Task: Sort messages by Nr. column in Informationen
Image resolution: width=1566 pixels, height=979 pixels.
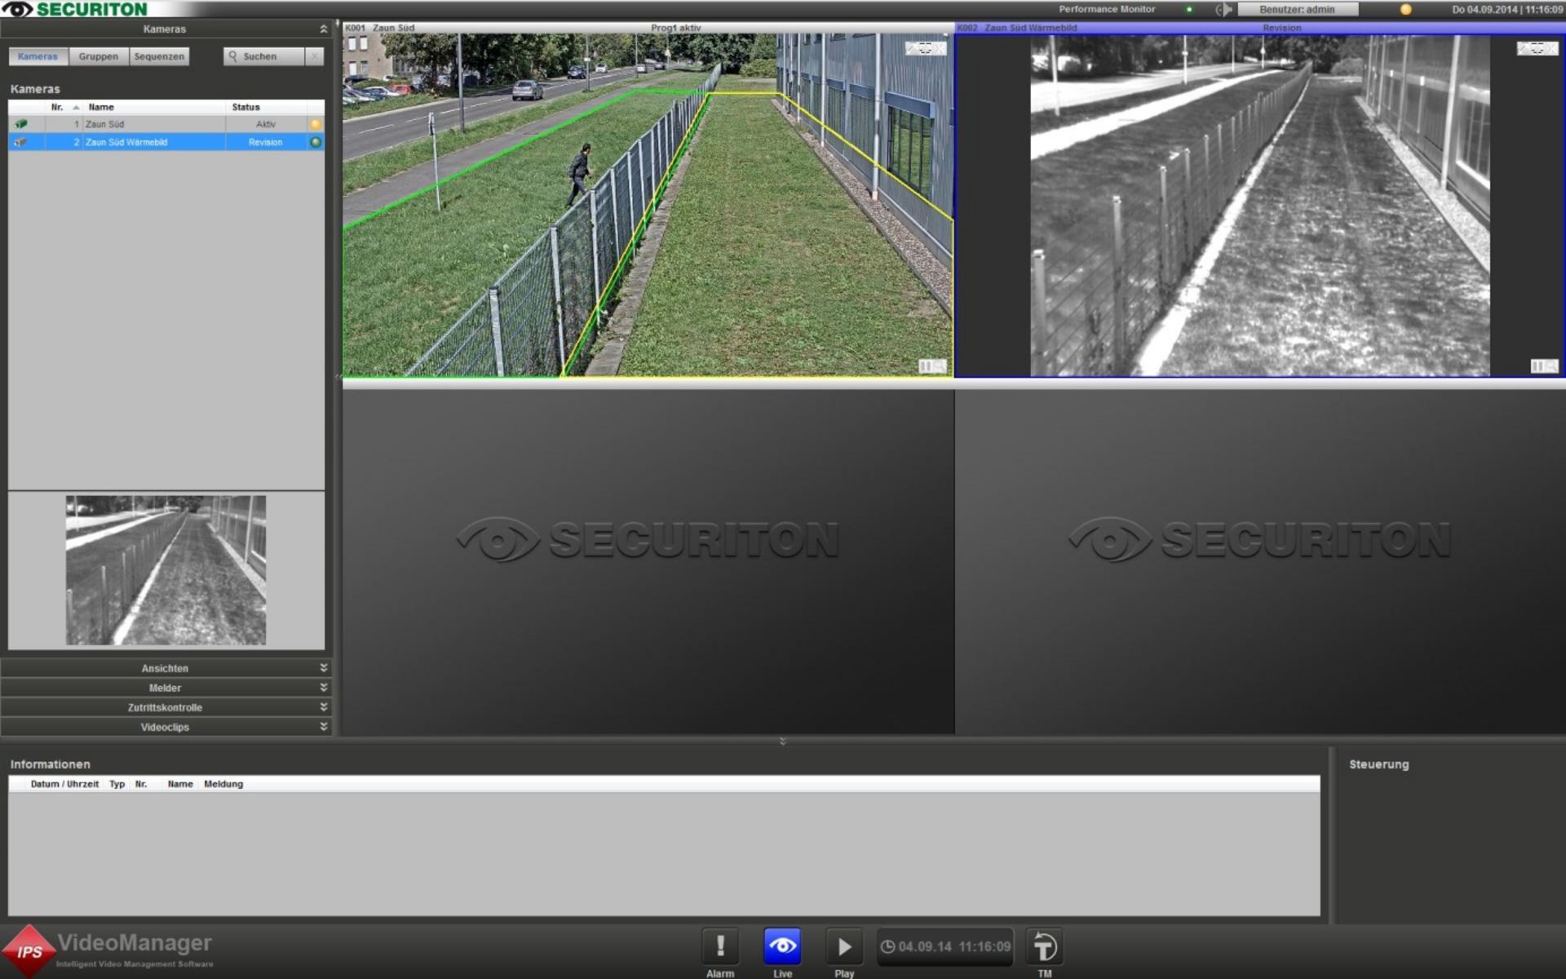Action: point(141,784)
